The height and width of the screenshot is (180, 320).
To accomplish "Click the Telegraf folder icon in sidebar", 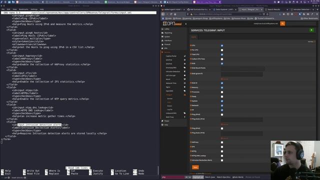I will click(184, 95).
